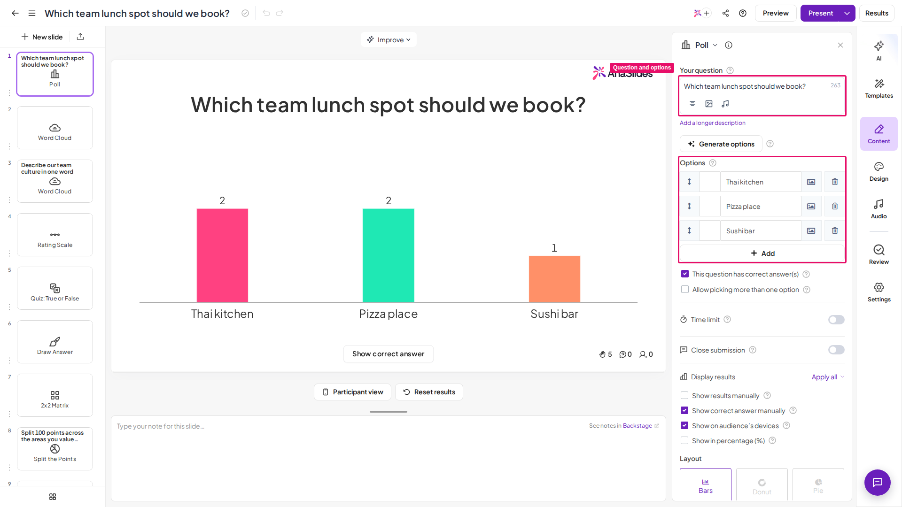Open the Improve dropdown
The image size is (902, 507).
[389, 39]
